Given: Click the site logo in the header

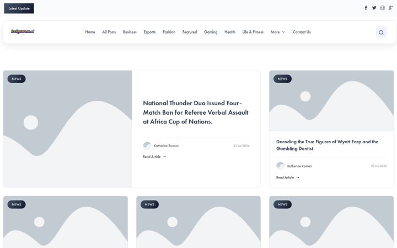Looking at the screenshot, I should [23, 31].
